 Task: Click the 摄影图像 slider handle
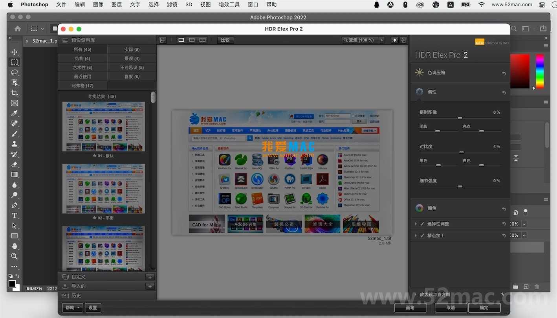(460, 118)
